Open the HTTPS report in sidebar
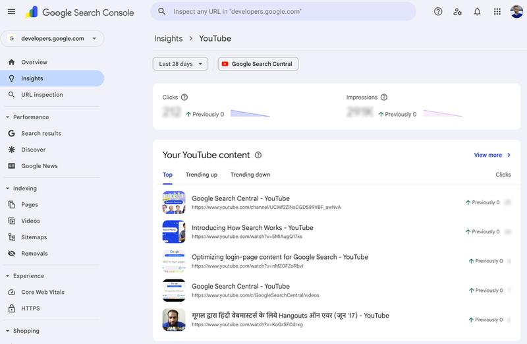Viewport: 527px width, 344px height. [x=52, y=308]
